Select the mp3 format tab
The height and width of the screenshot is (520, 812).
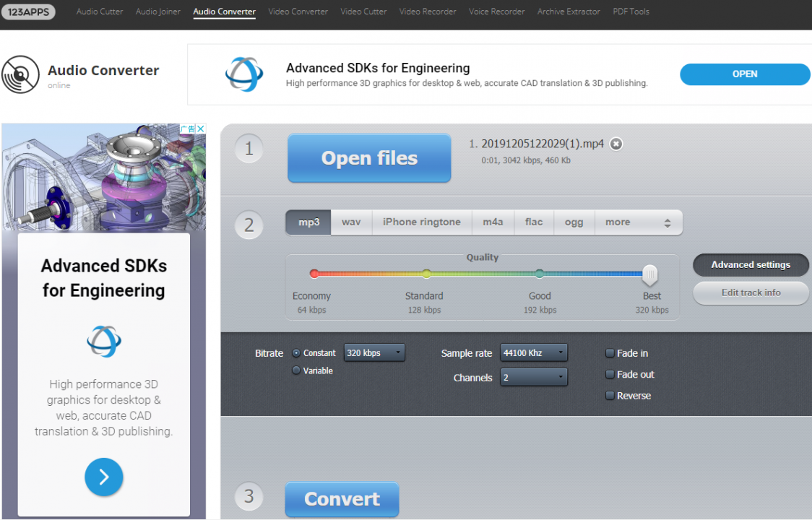point(308,222)
